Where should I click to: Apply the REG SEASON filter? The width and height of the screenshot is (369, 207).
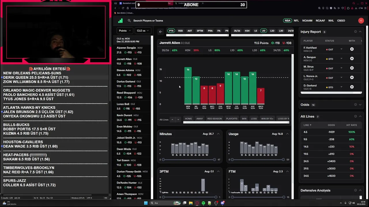[214, 119]
